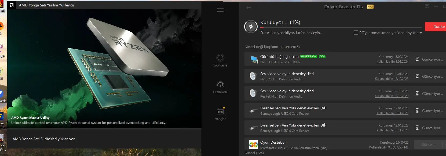Click the PRO badge next to Driver Booster title
This screenshot has width=446, height=156.
pyautogui.click(x=370, y=7)
